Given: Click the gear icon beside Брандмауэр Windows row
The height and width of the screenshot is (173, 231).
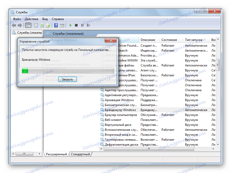Looking at the screenshot, I should [102, 110].
